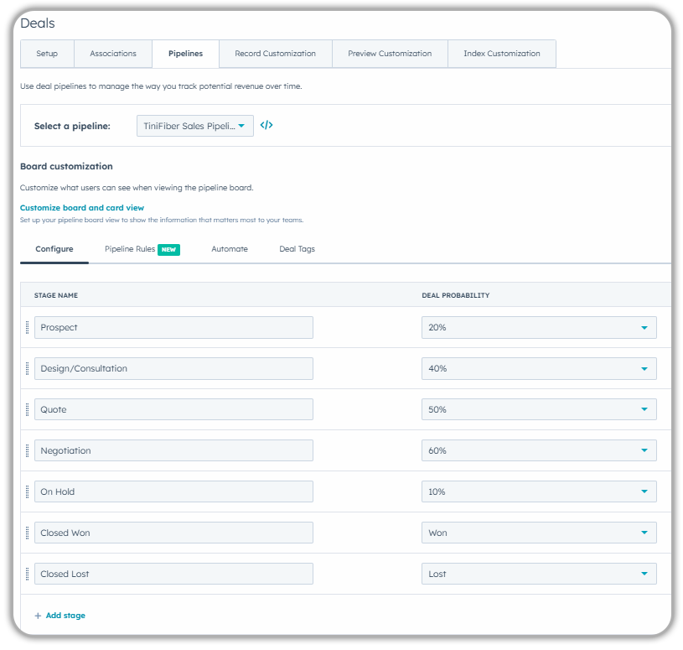
Task: Click drag handle for Closed Lost stage
Action: click(28, 574)
